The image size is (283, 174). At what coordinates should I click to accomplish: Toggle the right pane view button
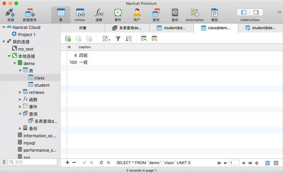click(x=256, y=12)
